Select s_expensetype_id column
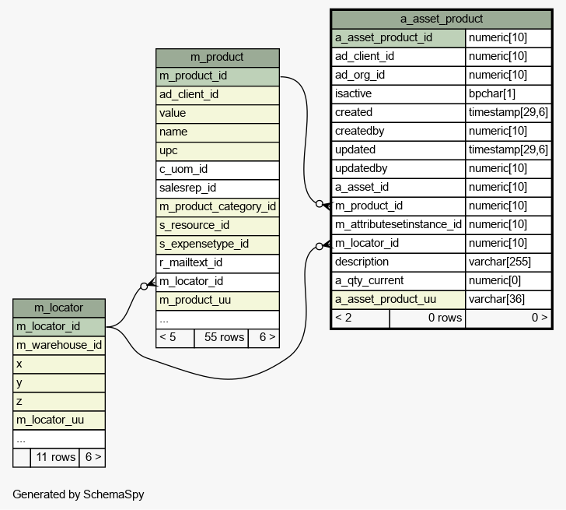Viewport: 566px width, 510px height. (x=218, y=244)
